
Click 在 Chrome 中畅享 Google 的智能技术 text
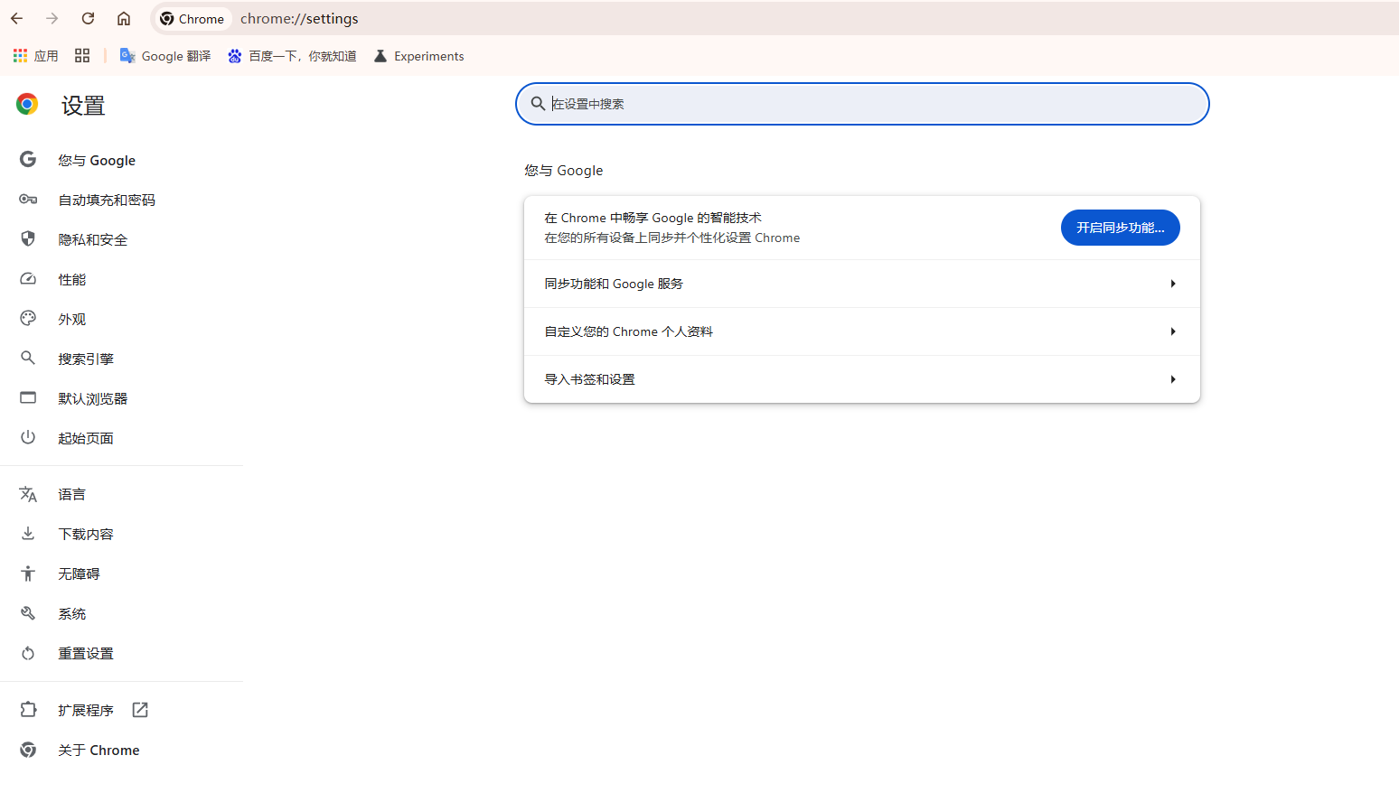[x=653, y=218]
